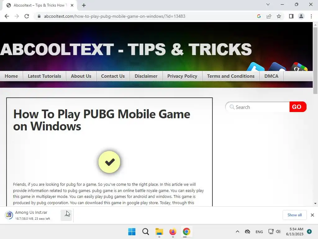Open Latest Tutorials menu item
318x239 pixels.
tap(44, 76)
